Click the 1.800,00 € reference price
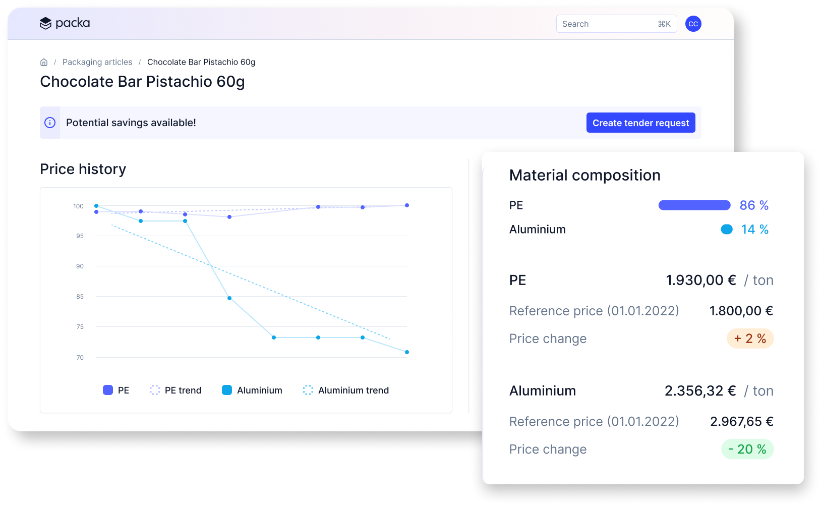Viewport: 822px width, 507px height. coord(741,311)
